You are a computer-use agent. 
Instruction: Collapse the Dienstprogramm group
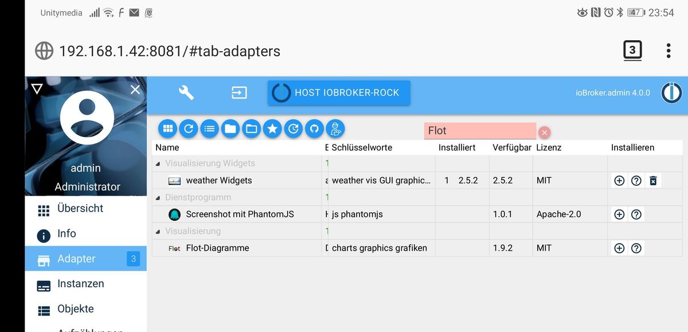(x=158, y=197)
